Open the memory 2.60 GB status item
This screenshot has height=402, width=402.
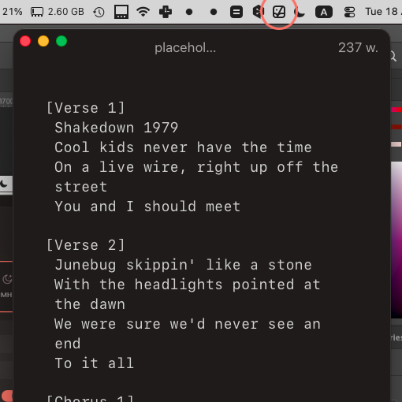[58, 12]
